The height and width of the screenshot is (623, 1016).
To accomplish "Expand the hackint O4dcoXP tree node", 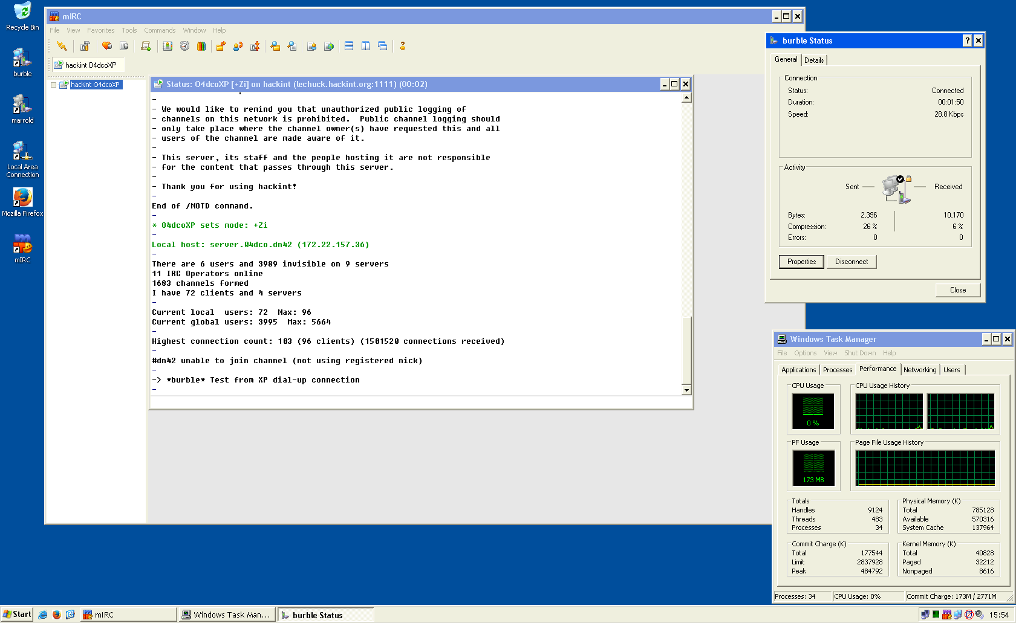I will (x=53, y=85).
